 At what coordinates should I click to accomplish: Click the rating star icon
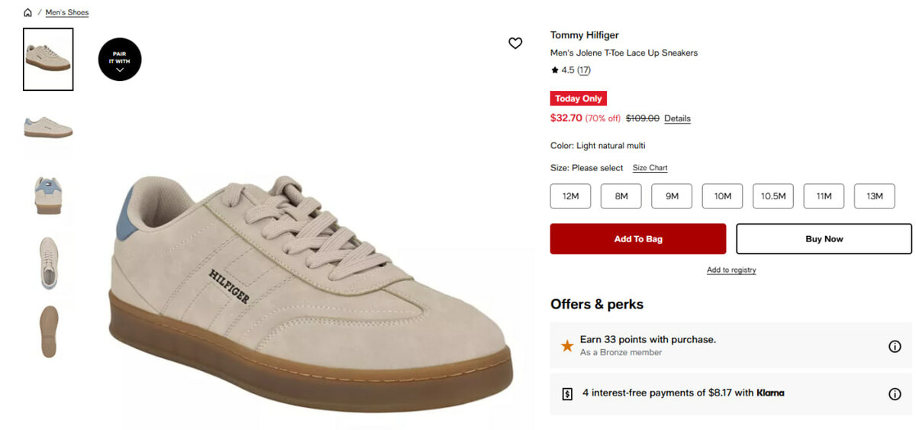click(x=555, y=70)
